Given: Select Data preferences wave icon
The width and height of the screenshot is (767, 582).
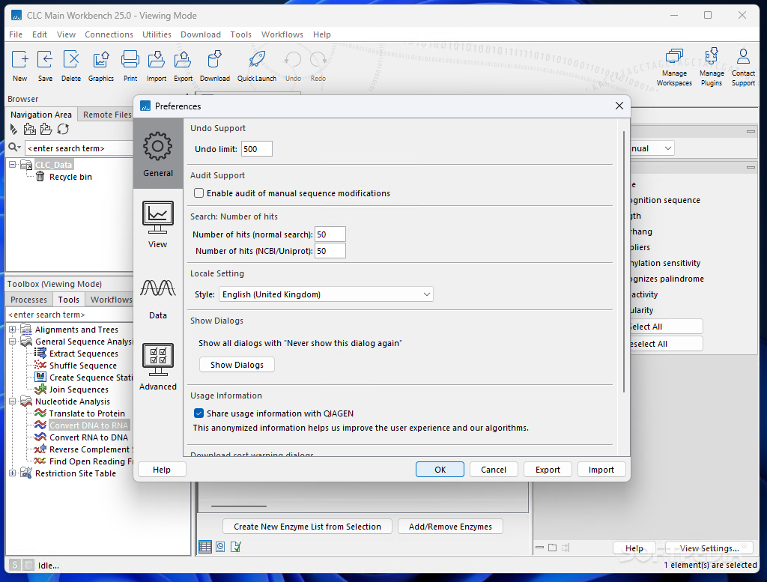Looking at the screenshot, I should (x=157, y=288).
